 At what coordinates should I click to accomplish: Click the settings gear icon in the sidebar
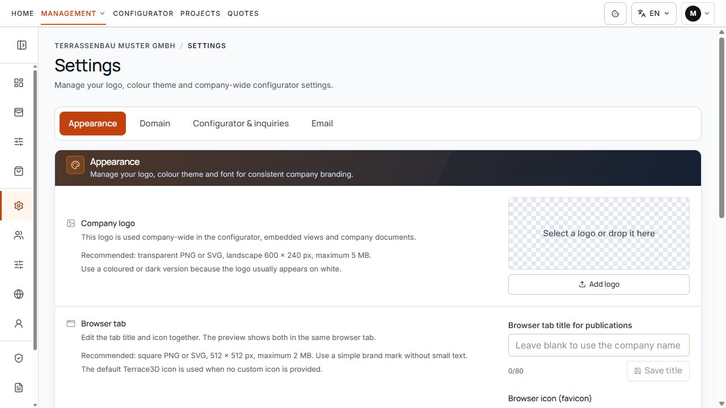19,206
